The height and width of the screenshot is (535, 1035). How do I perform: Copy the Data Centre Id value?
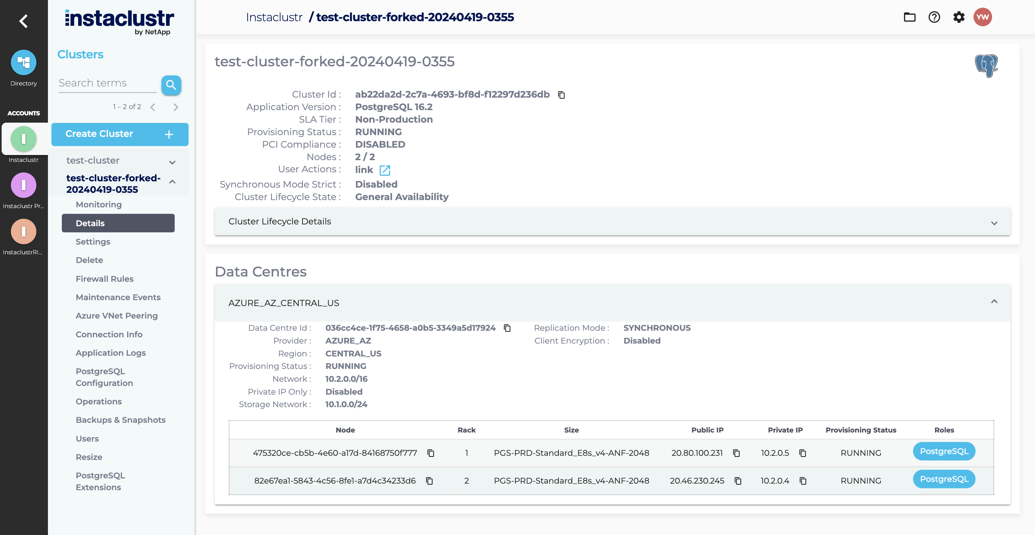pyautogui.click(x=507, y=328)
